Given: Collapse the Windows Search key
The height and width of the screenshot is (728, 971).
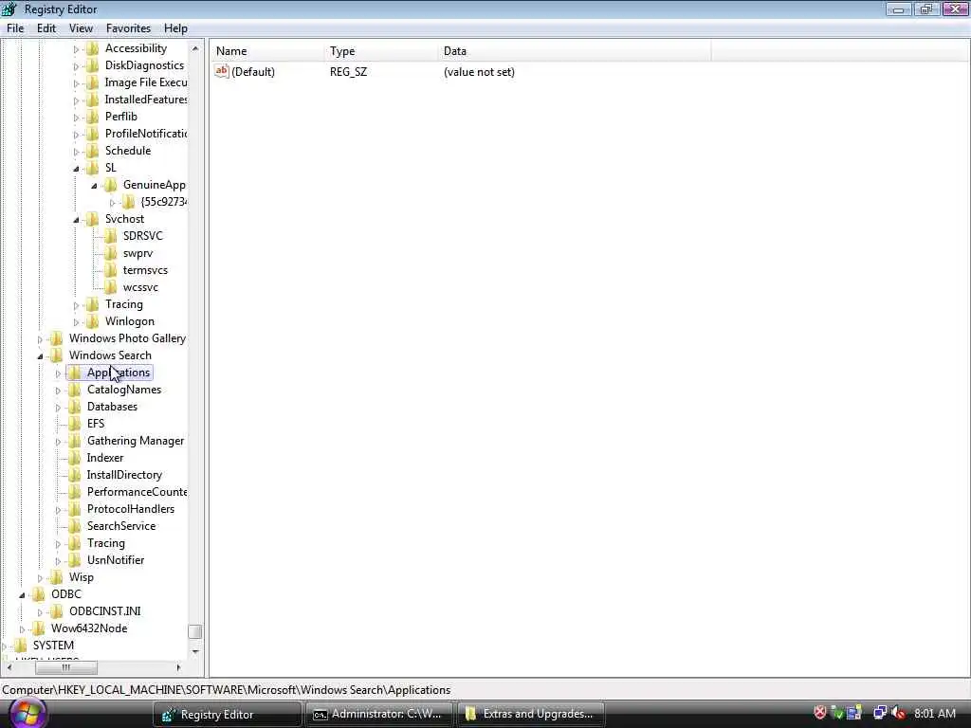Looking at the screenshot, I should click(x=40, y=356).
